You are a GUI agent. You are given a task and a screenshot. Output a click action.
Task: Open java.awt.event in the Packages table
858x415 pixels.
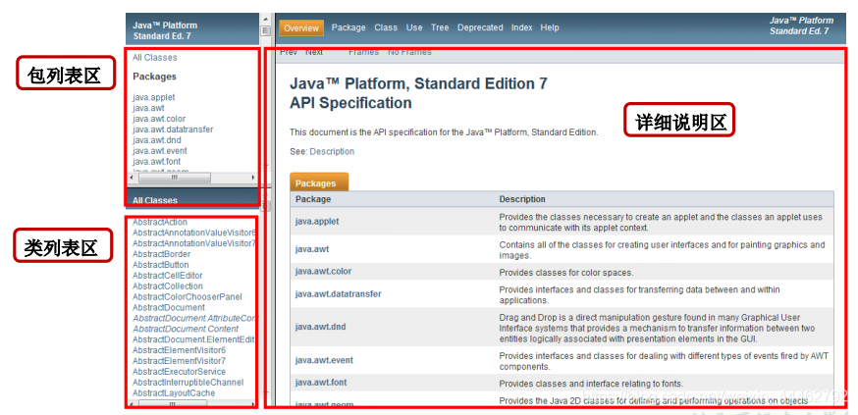coord(324,360)
